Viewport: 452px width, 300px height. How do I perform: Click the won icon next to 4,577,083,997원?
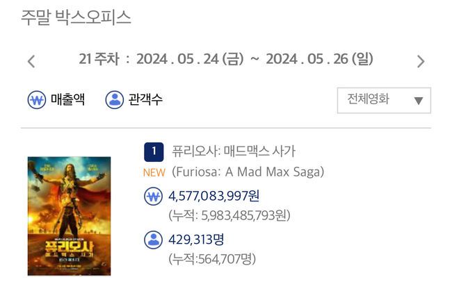click(153, 197)
